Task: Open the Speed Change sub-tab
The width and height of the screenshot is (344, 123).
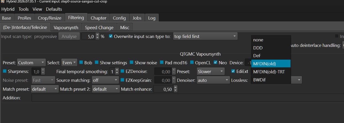Action: [99, 28]
